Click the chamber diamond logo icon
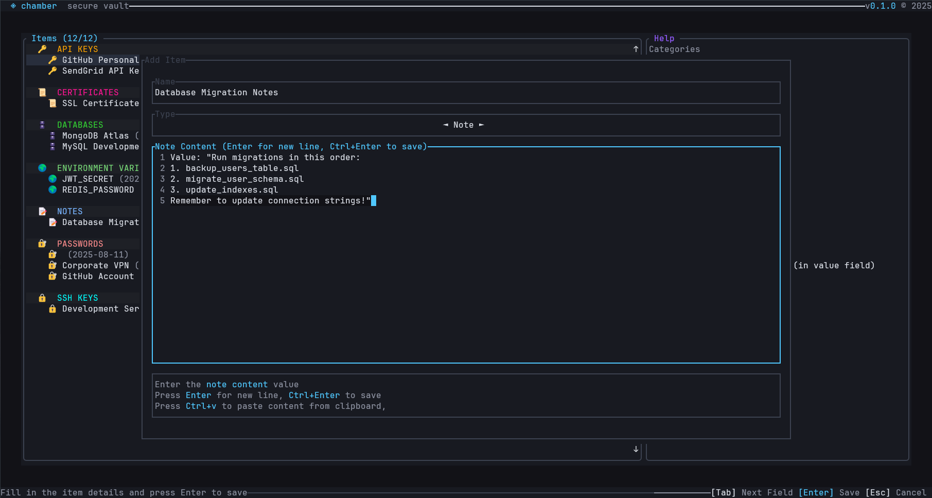 pos(13,6)
